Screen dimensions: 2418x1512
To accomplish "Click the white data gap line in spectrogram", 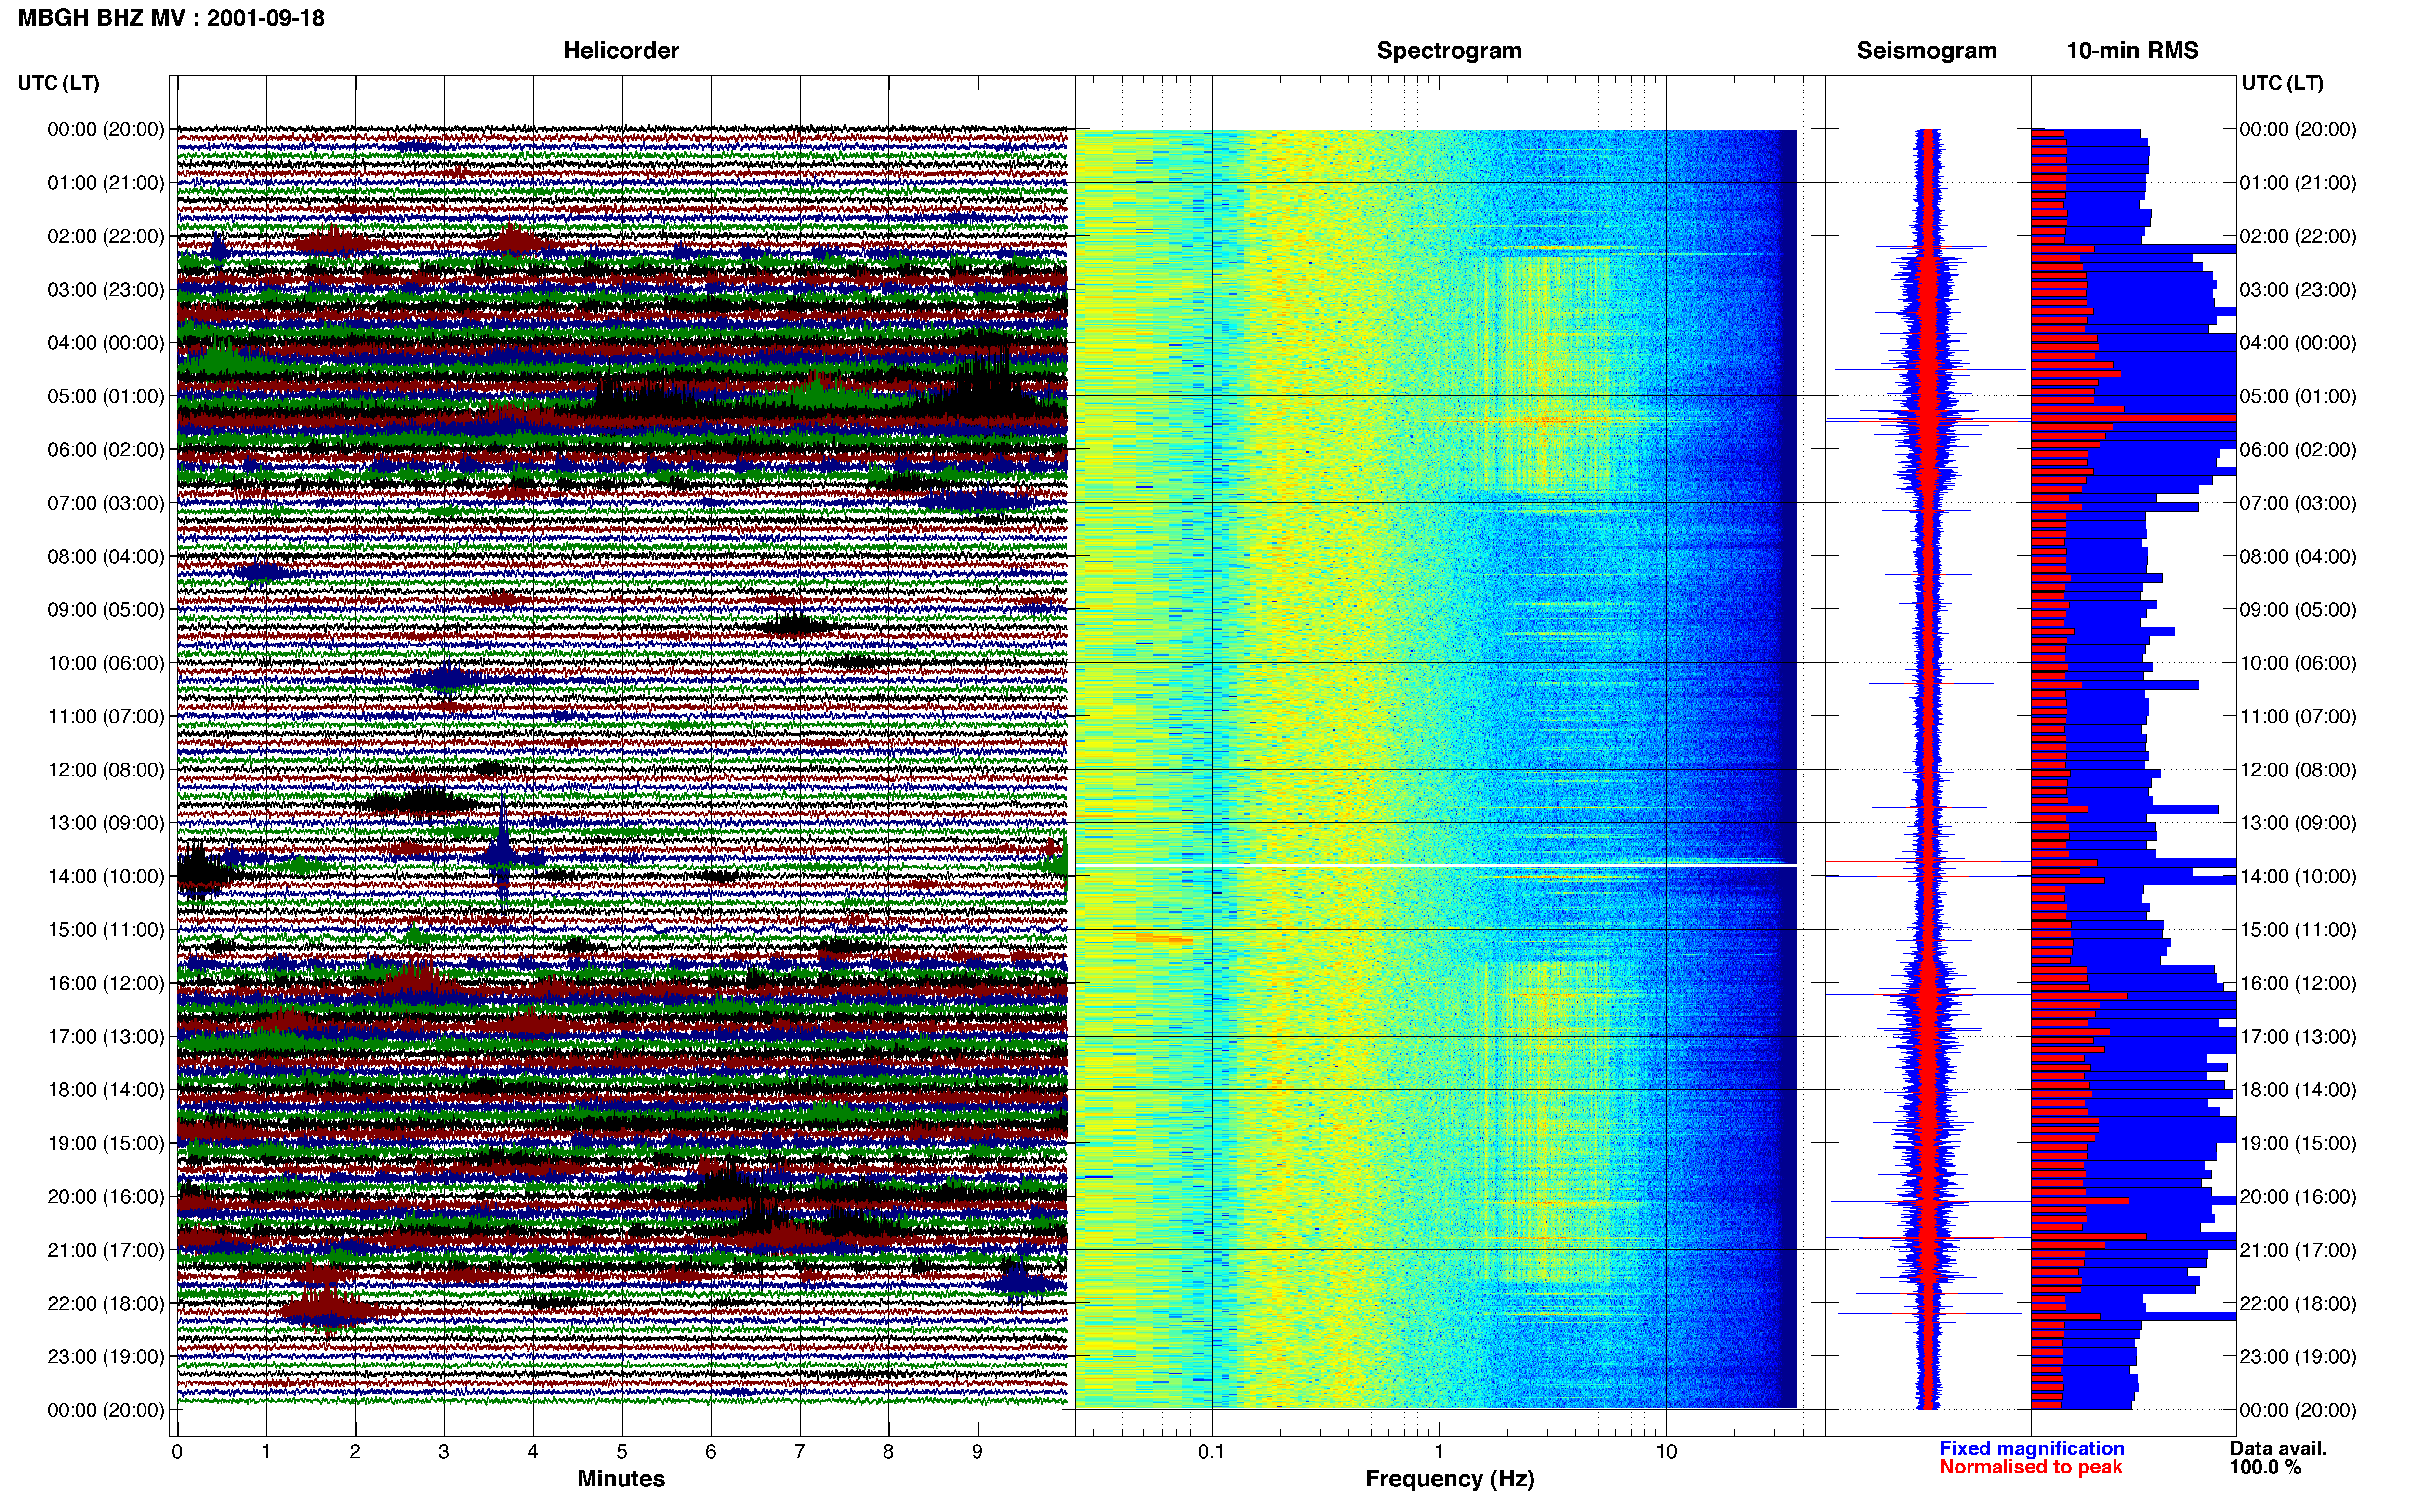I will pos(1436,865).
